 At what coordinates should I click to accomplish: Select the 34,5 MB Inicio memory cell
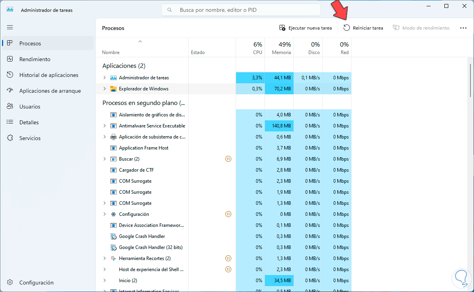(x=279, y=281)
